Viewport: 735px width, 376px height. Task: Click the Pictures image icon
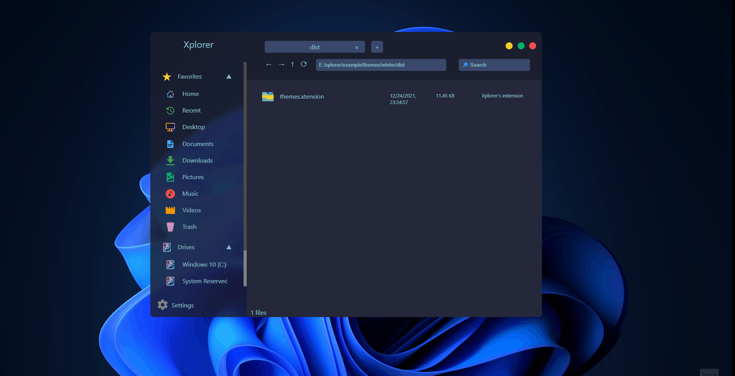click(170, 177)
